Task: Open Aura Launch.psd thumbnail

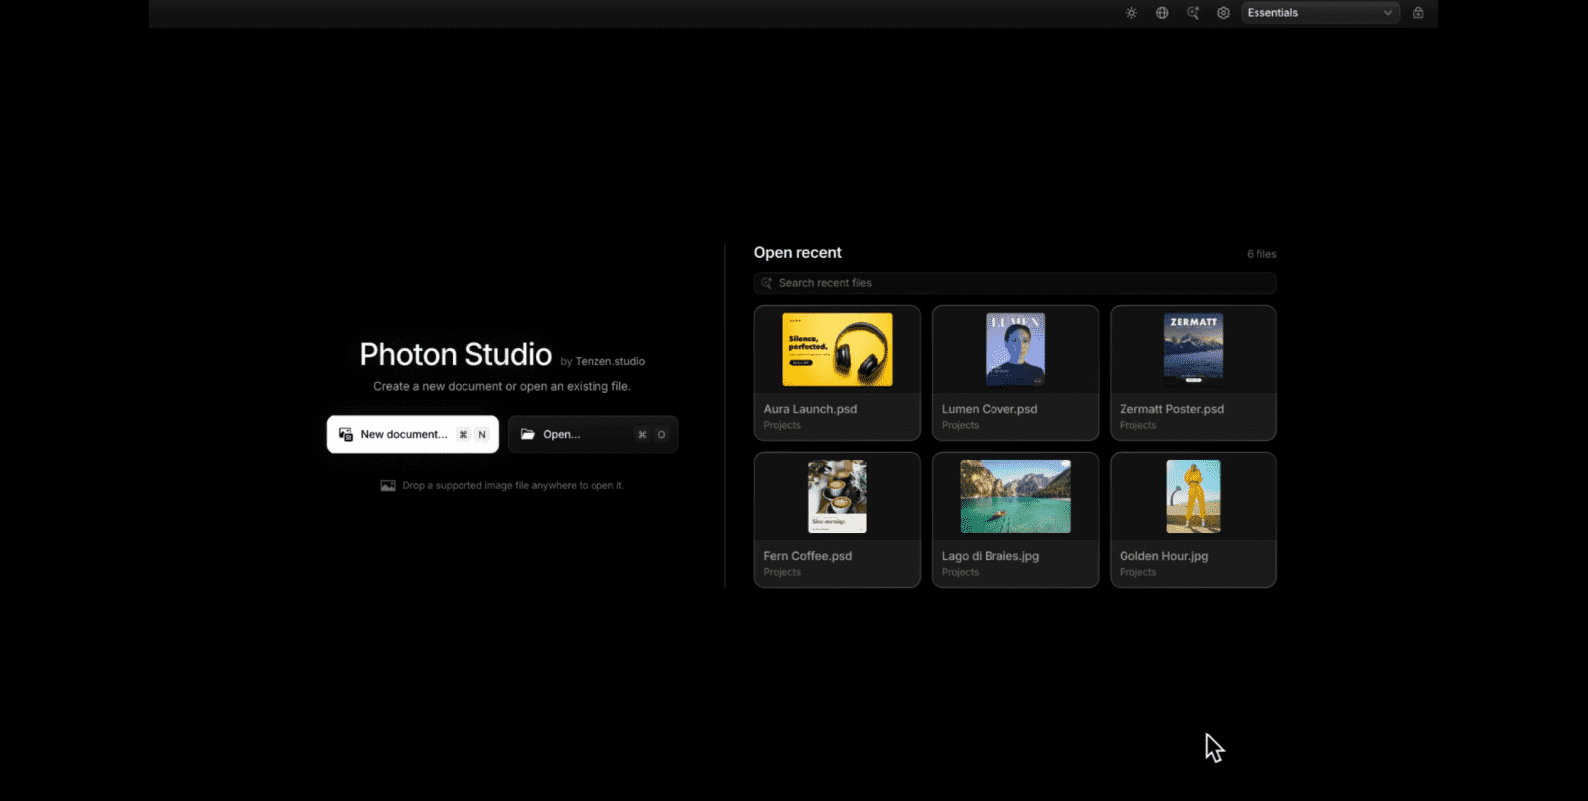Action: pyautogui.click(x=838, y=349)
